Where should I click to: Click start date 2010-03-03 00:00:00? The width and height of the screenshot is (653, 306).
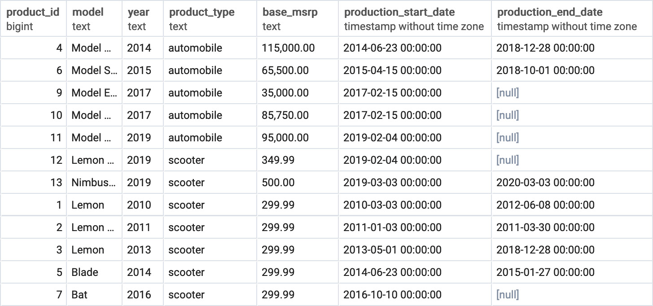click(x=415, y=205)
